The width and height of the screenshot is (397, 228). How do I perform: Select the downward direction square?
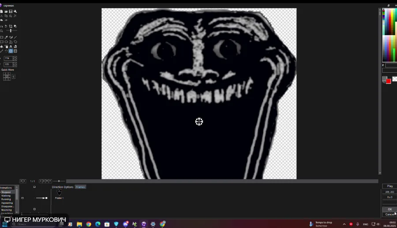point(34,209)
